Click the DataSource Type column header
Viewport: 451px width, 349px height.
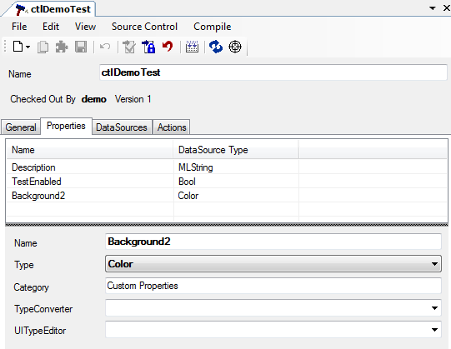236,150
